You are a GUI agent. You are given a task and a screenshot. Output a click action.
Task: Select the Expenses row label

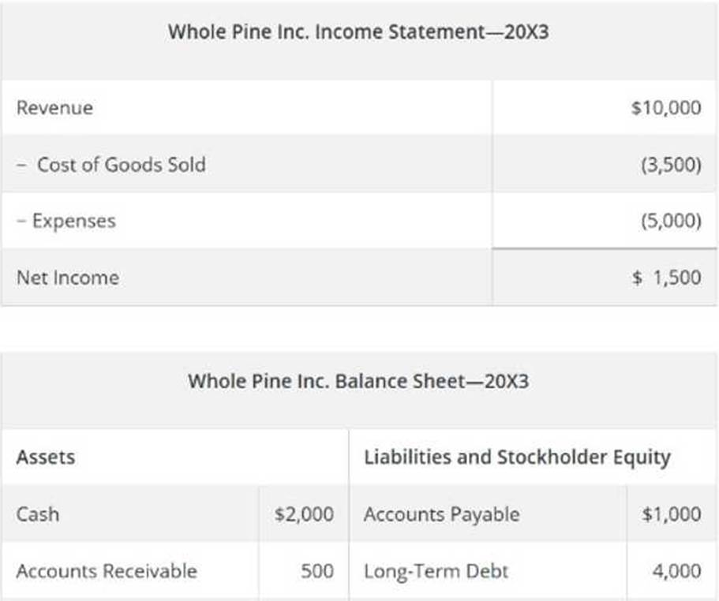click(x=66, y=221)
